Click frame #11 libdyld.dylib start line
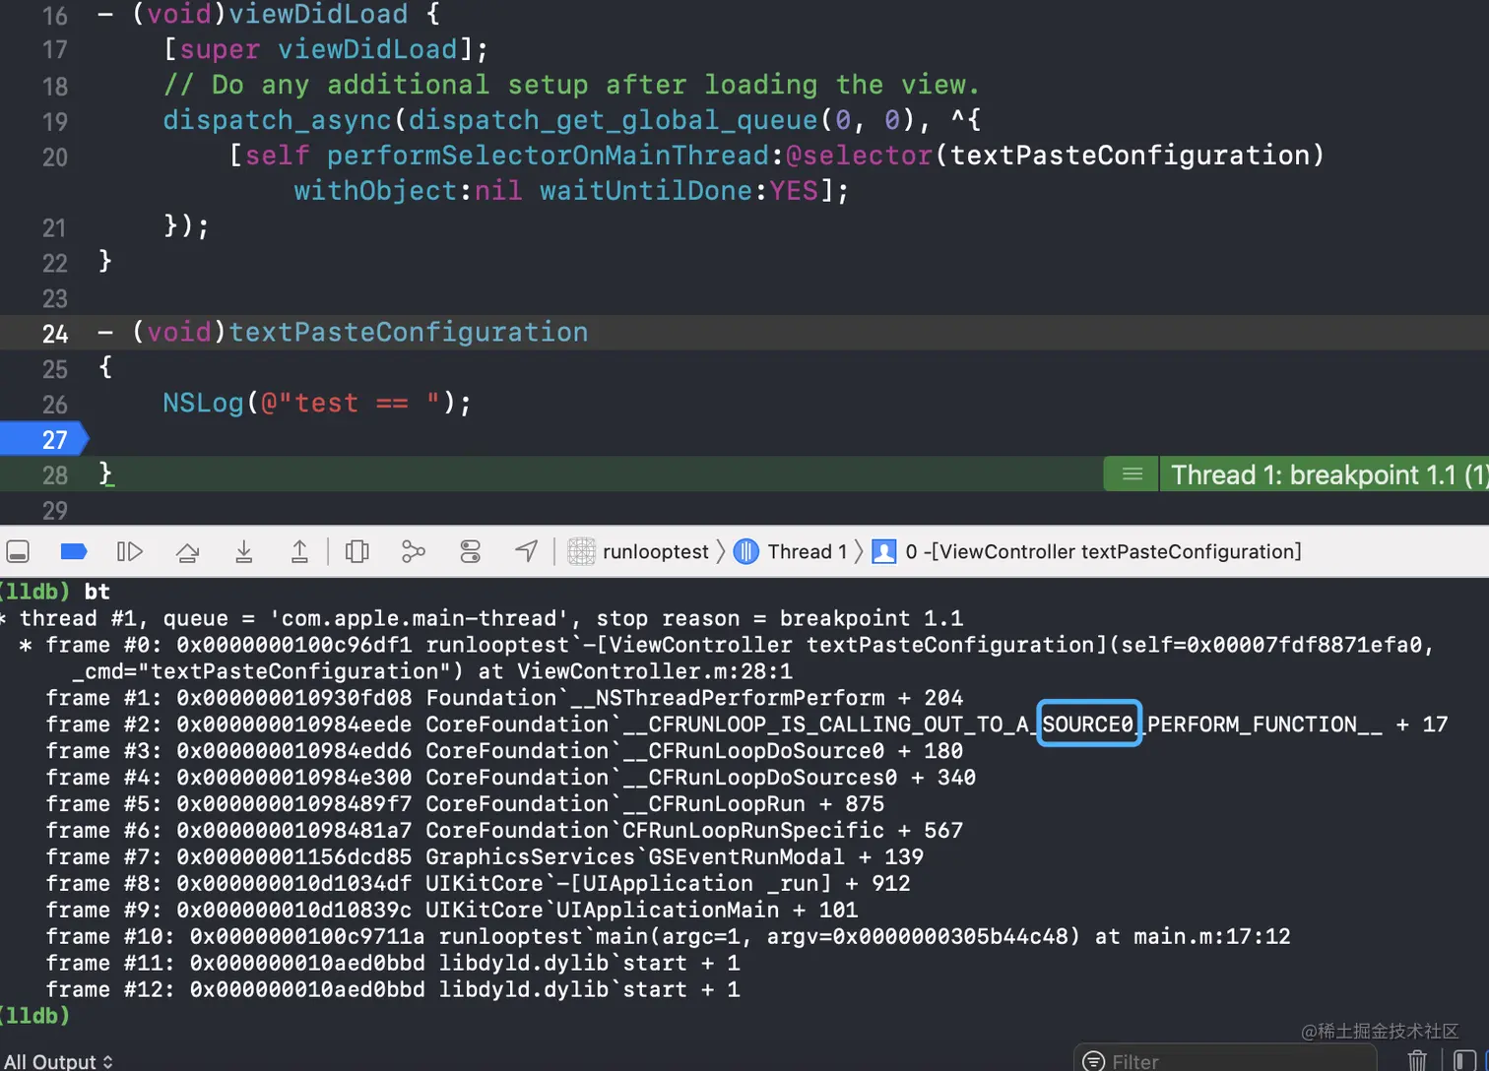Viewport: 1489px width, 1071px height. 392,964
